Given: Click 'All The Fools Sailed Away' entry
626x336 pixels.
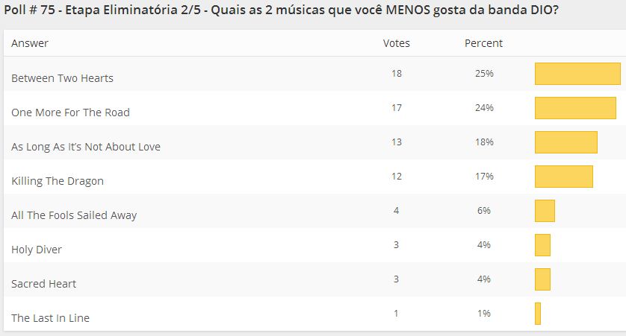Looking at the screenshot, I should click(74, 215).
